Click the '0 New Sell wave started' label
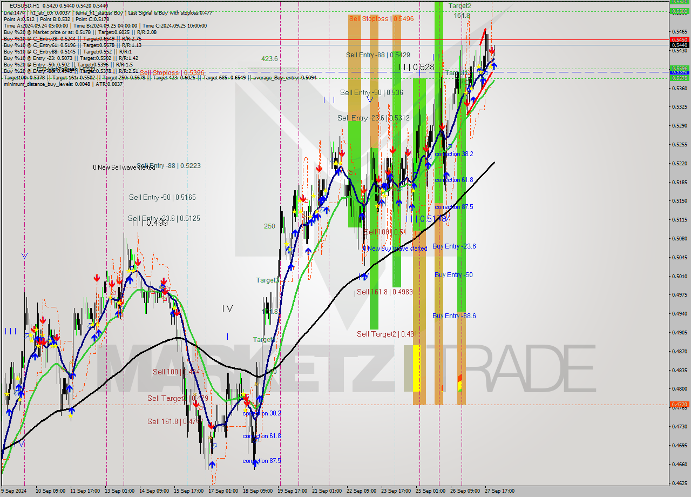The width and height of the screenshot is (691, 497). 124,167
